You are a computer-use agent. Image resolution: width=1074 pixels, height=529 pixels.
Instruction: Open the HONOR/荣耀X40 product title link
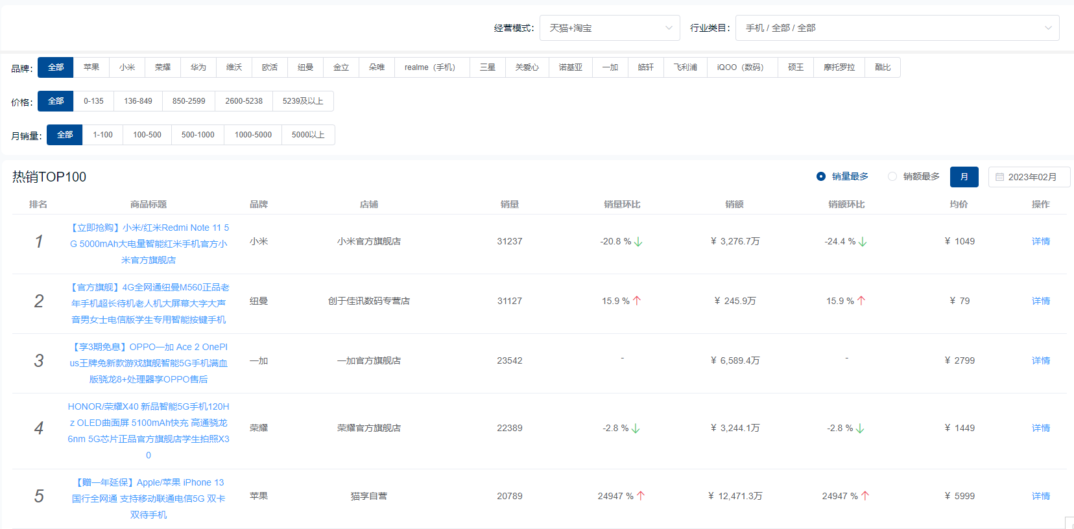(x=149, y=430)
